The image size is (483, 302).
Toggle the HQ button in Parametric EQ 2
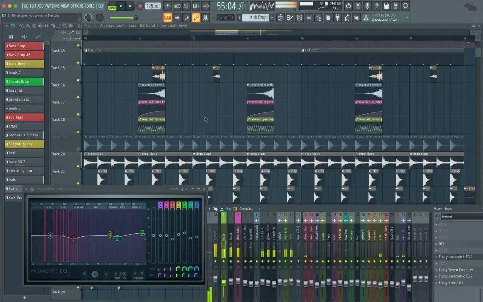click(x=95, y=274)
